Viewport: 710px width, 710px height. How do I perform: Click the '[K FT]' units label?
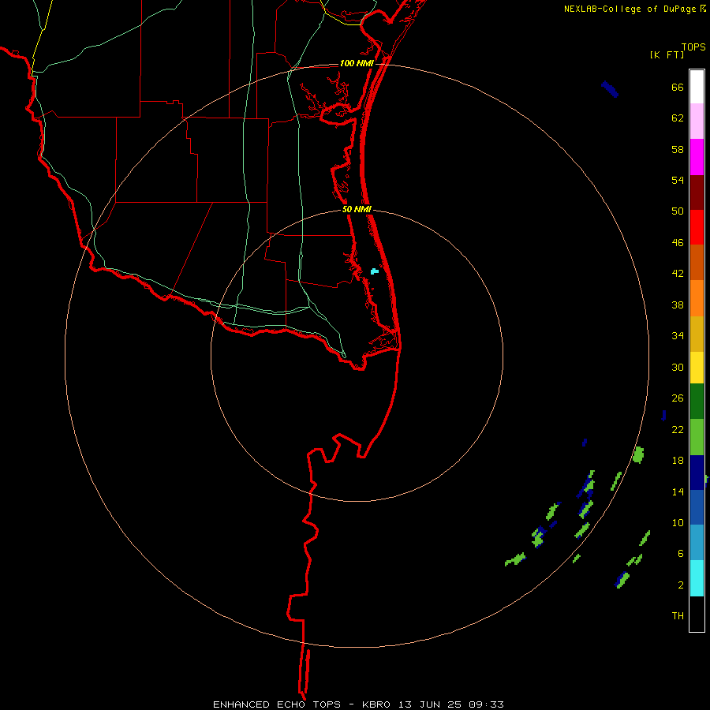(x=667, y=54)
